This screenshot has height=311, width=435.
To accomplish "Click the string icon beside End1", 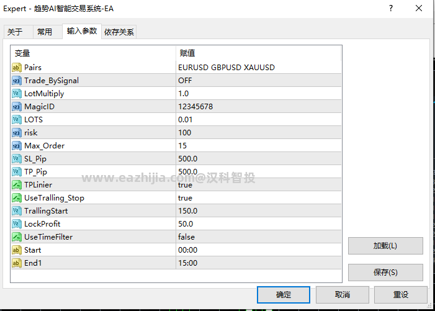I will (17, 263).
